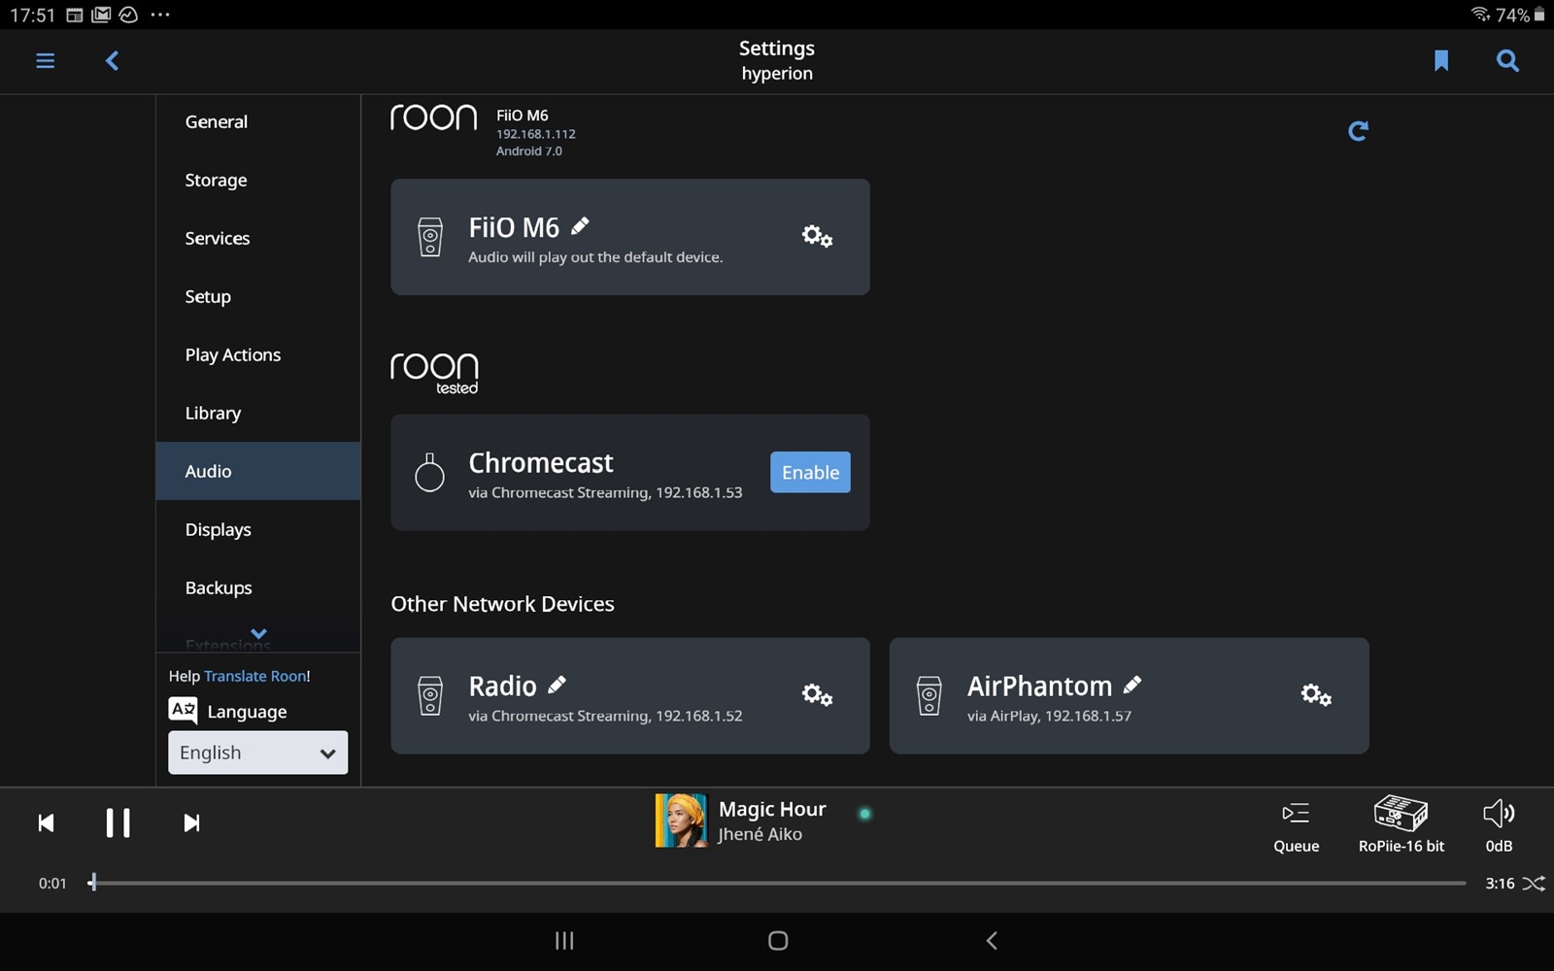Click the AirPhantom speaker icon
Screen dimensions: 1554x971
(929, 695)
